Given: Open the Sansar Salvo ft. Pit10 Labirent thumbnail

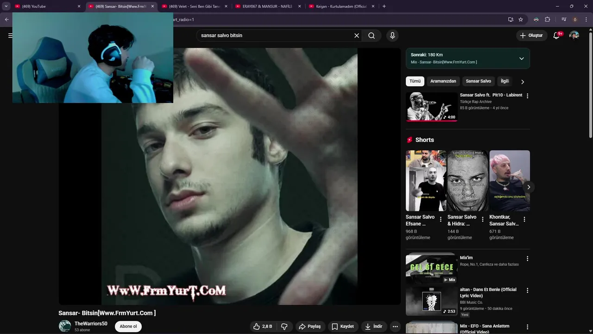Looking at the screenshot, I should pyautogui.click(x=431, y=107).
